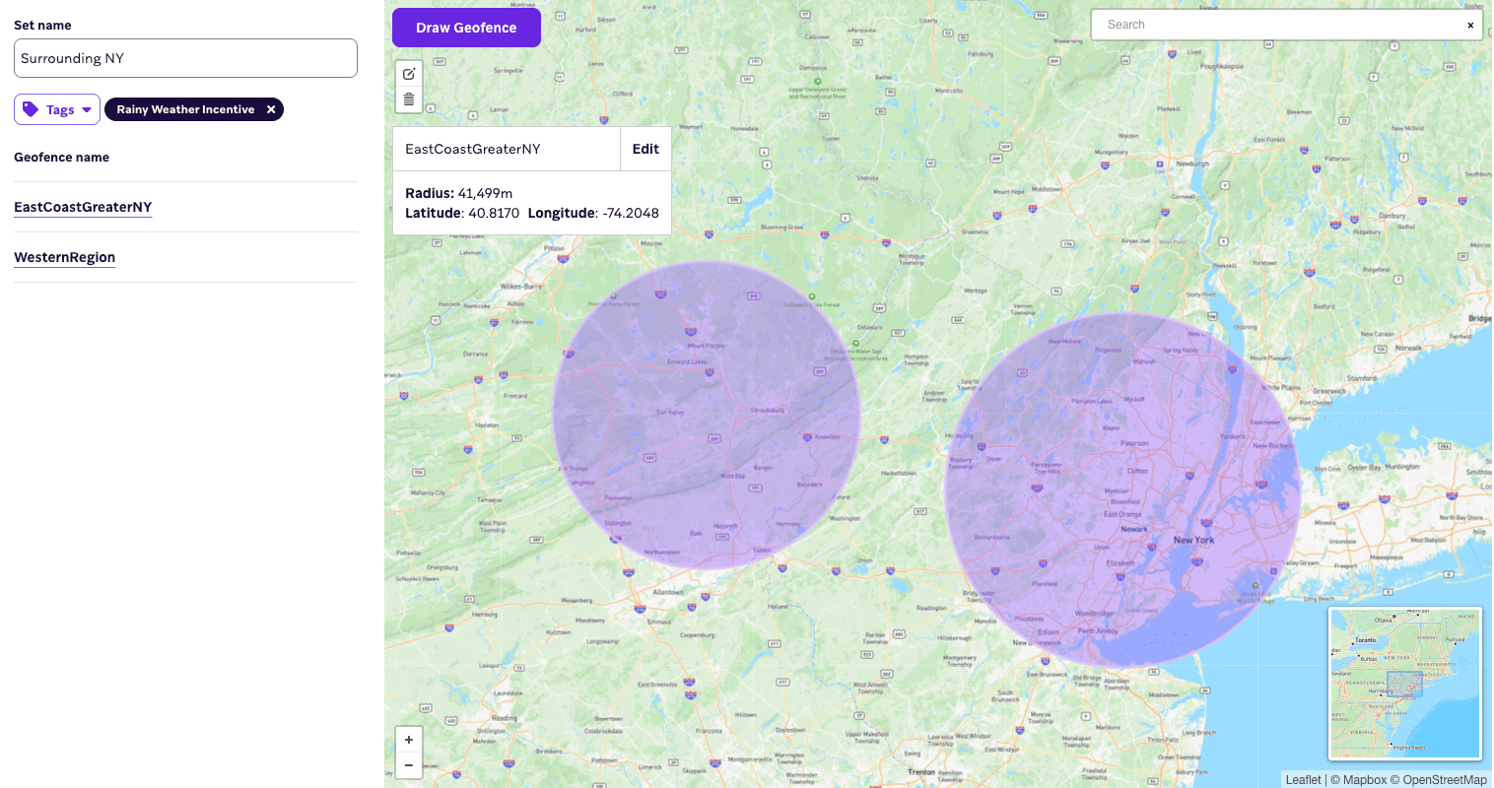Open the Leaflet attribution link
Viewport: 1494px width, 788px height.
pyautogui.click(x=1303, y=779)
